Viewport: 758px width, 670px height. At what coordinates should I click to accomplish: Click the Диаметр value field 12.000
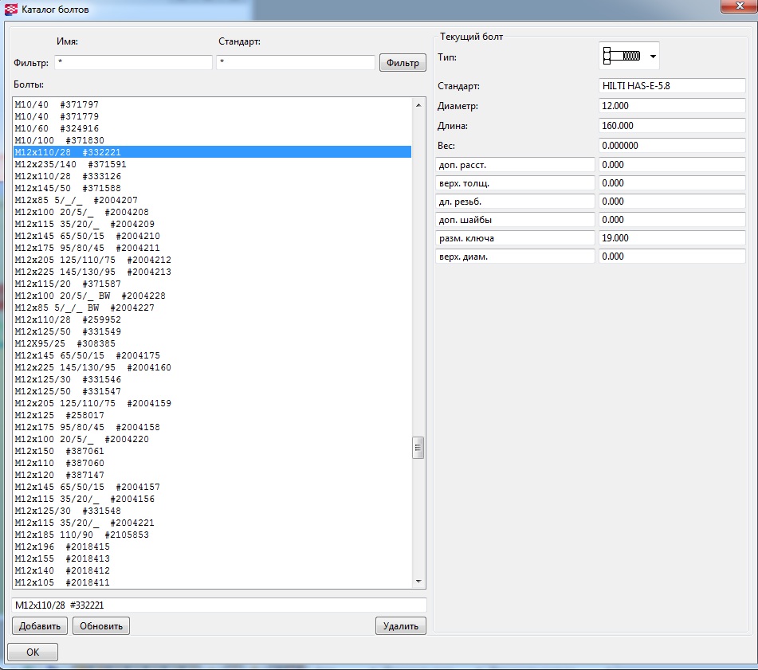[x=671, y=106]
